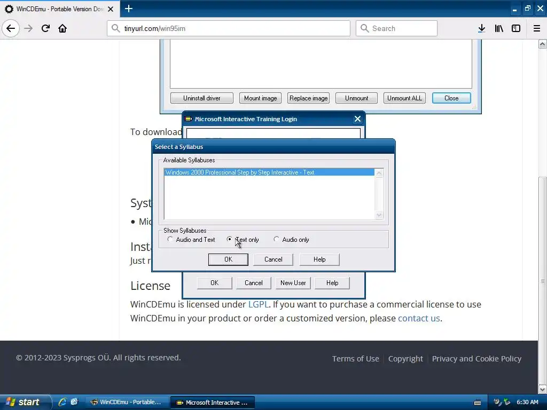Click magnifier icon in URL bar

[116, 28]
